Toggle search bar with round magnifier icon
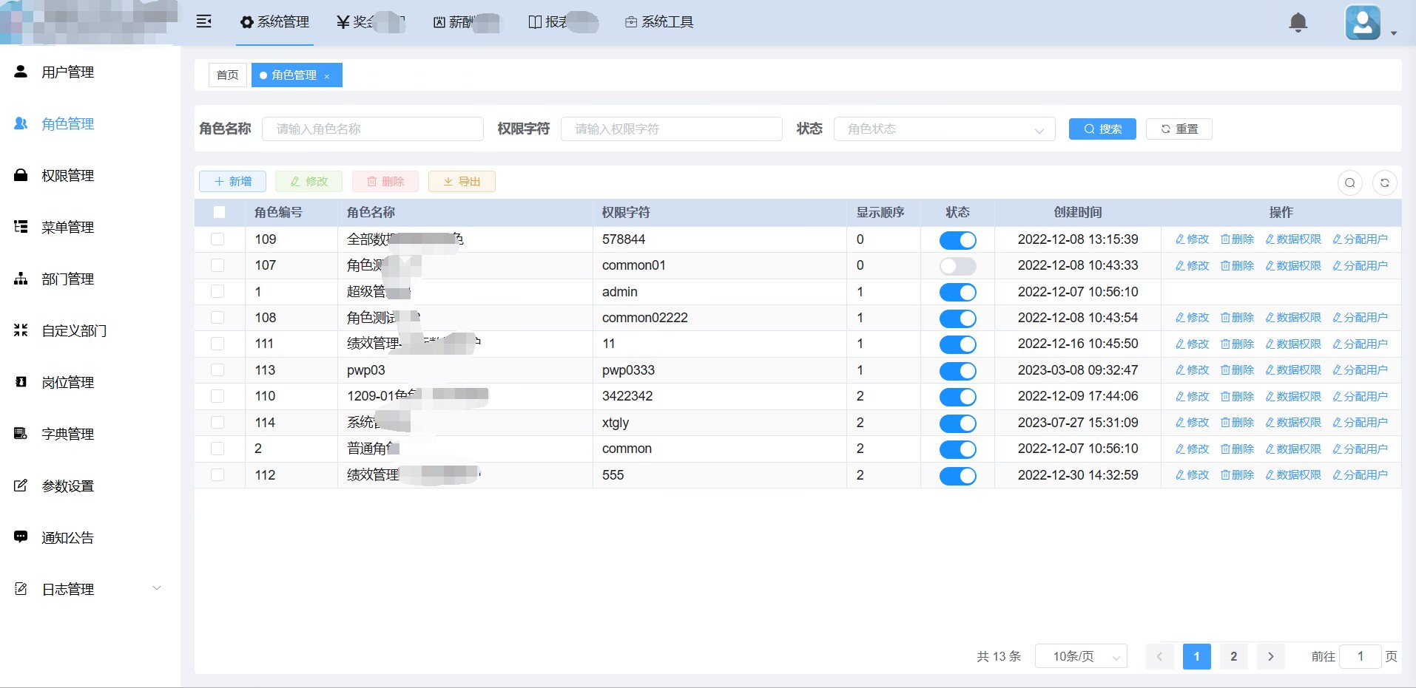Image resolution: width=1416 pixels, height=688 pixels. pos(1350,183)
